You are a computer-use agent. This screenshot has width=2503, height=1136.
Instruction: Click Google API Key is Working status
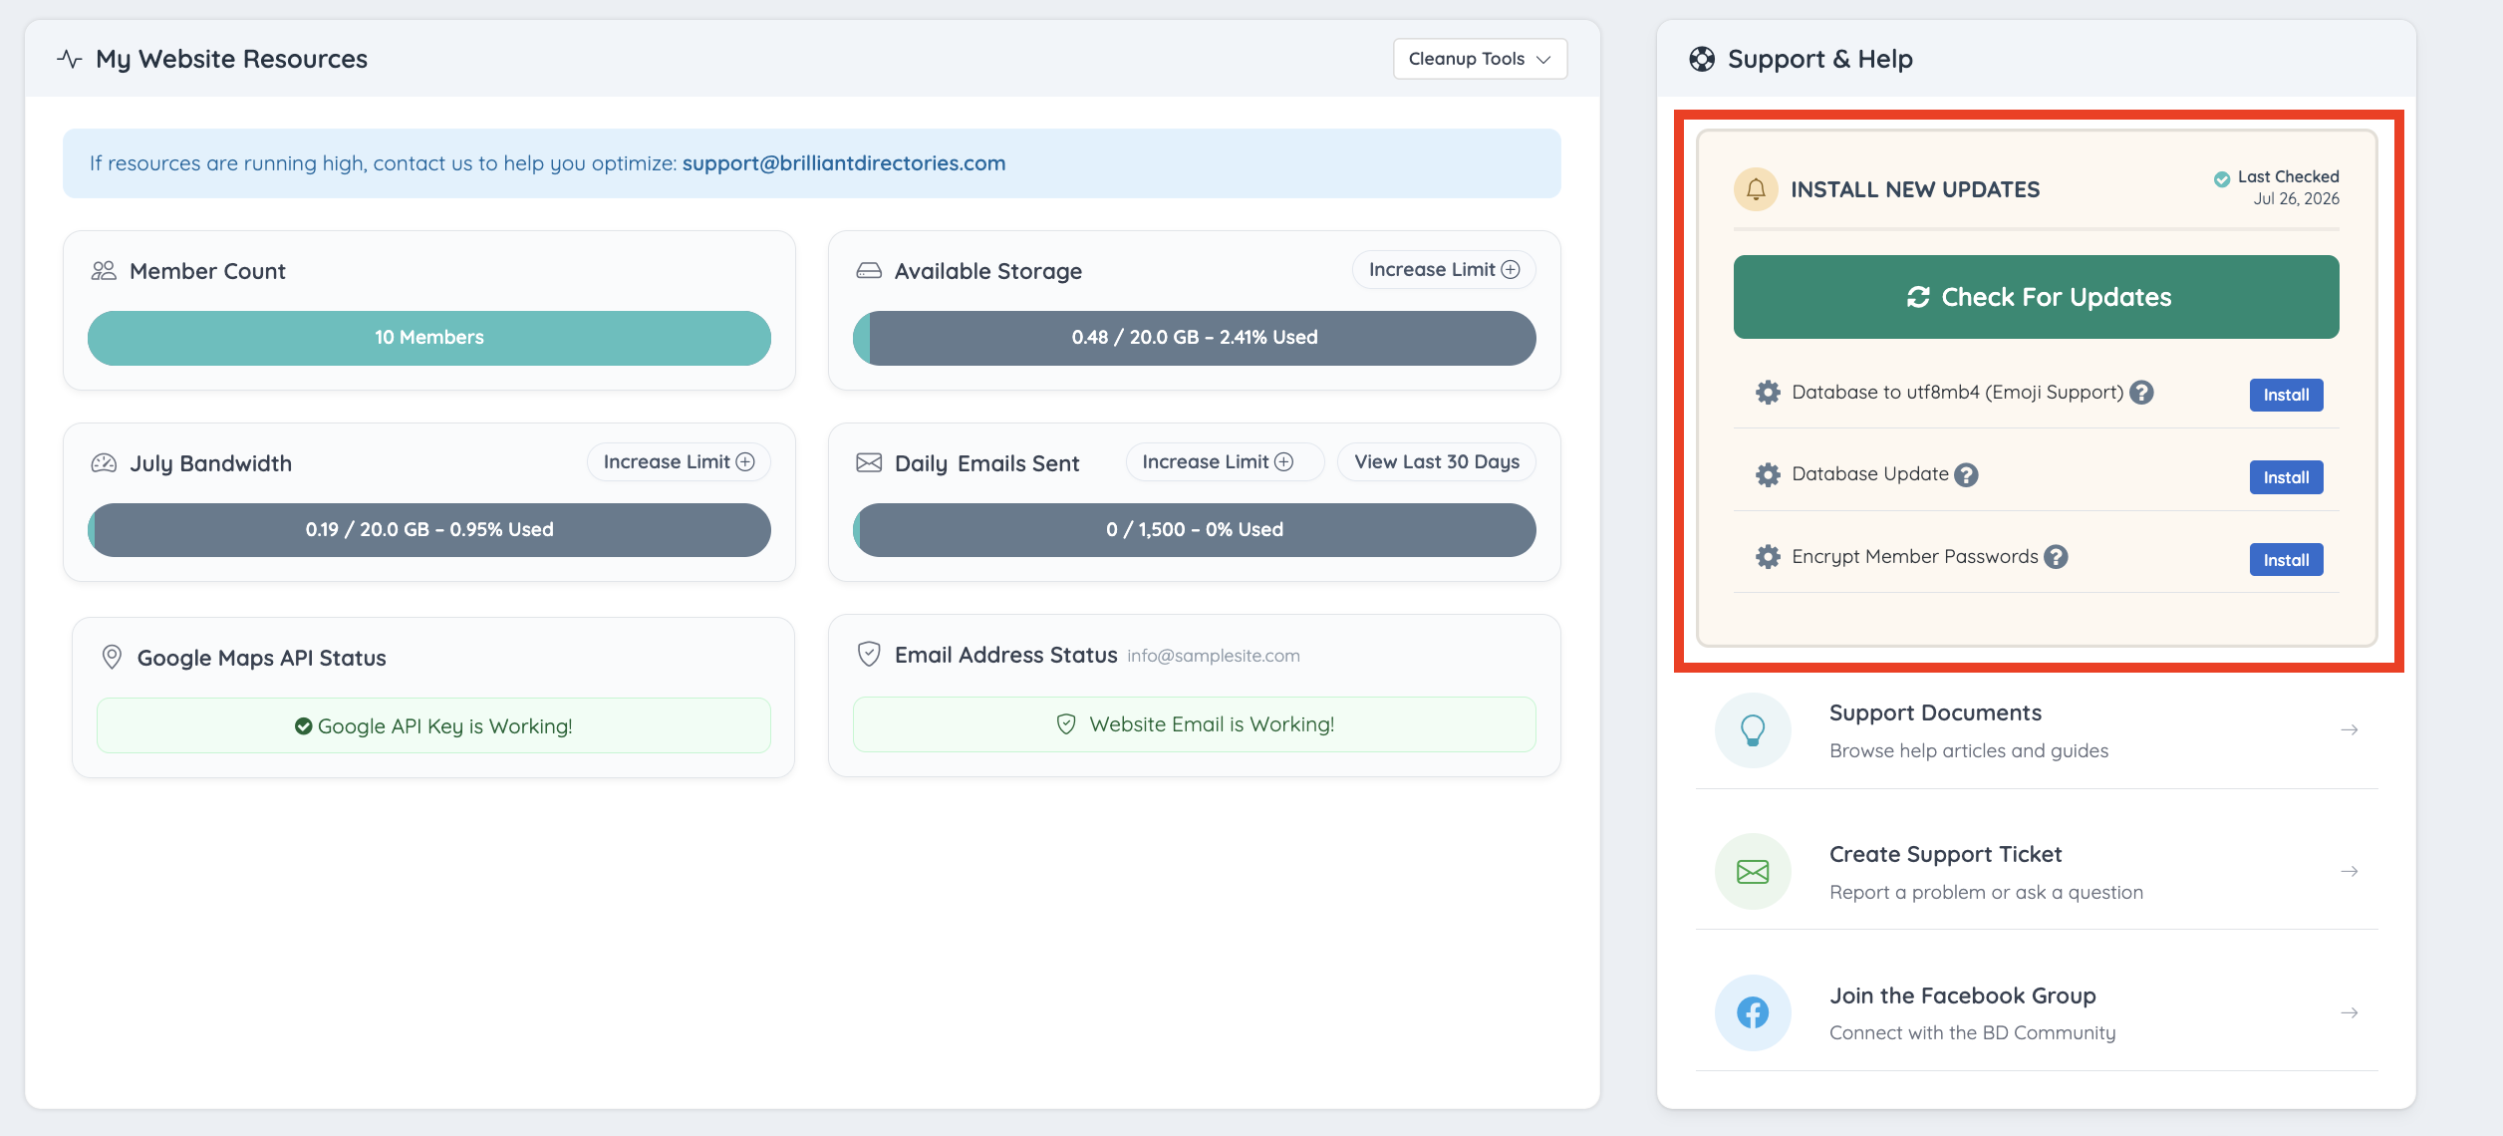click(x=433, y=726)
